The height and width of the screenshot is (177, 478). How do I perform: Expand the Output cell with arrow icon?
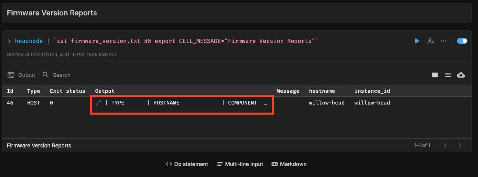click(x=98, y=103)
